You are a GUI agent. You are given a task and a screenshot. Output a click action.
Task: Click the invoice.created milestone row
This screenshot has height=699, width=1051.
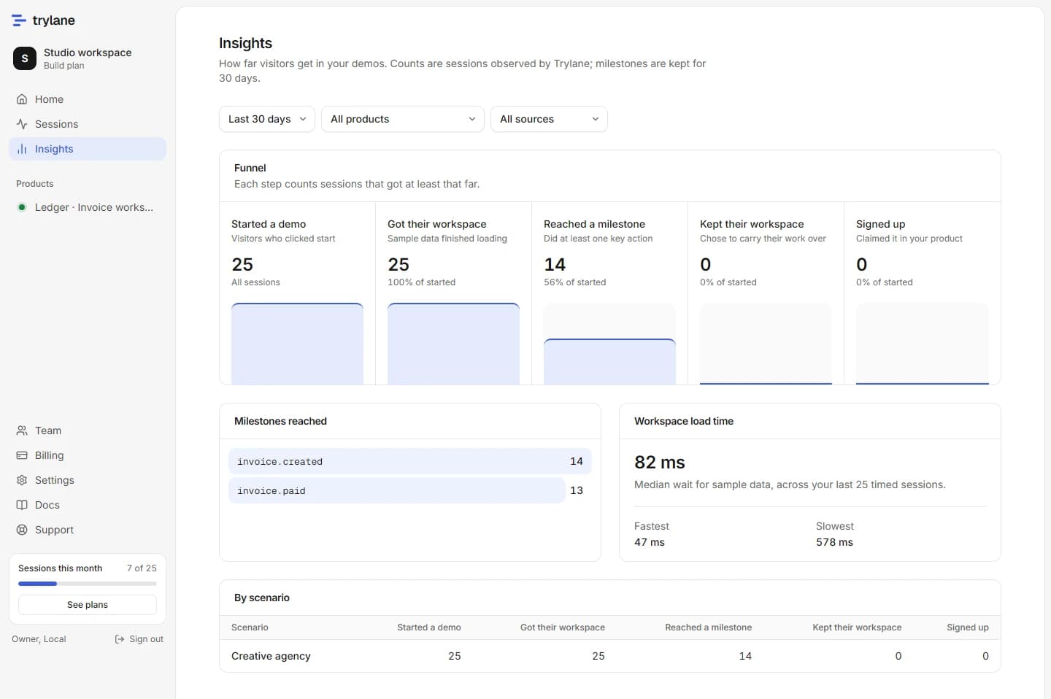click(410, 461)
